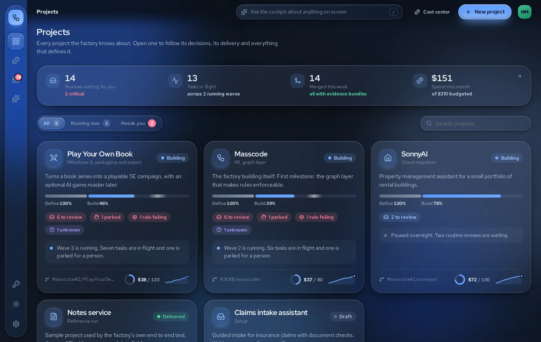Viewport: 541px width, 342px height.
Task: Click the Masscode build progress bar
Action: [306, 196]
